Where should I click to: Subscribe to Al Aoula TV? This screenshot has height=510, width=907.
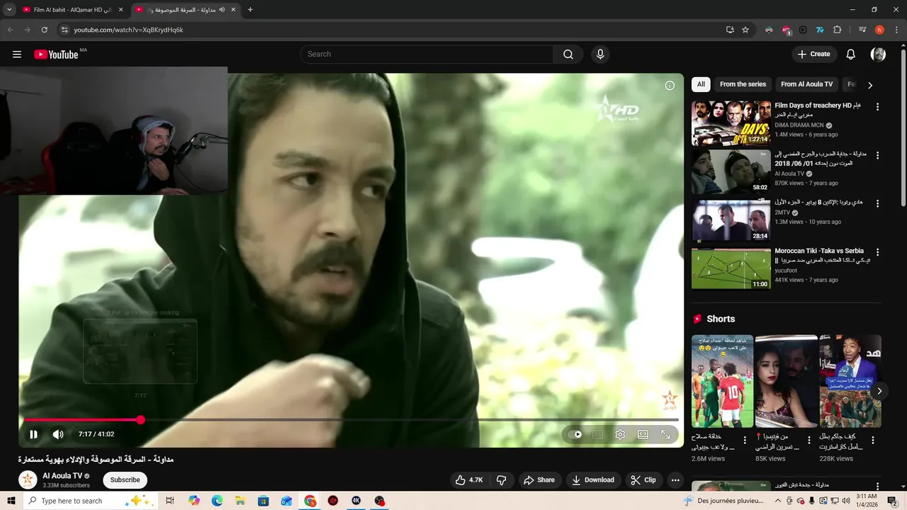(125, 480)
